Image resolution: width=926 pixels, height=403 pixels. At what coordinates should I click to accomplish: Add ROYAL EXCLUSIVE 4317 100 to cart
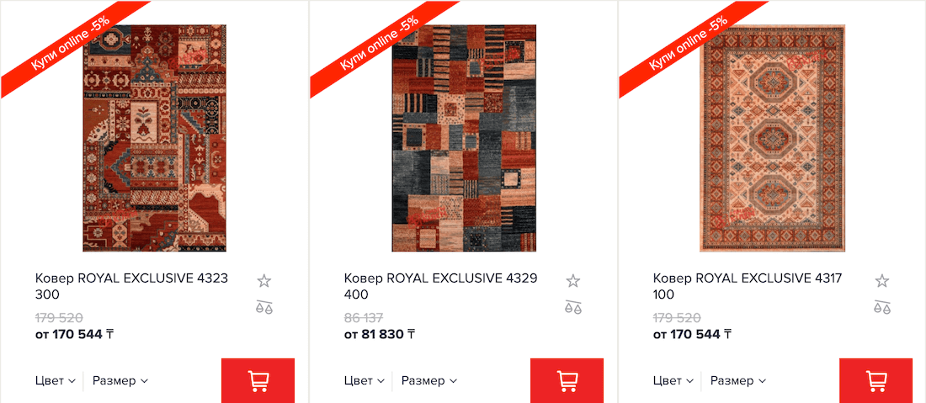(x=875, y=380)
